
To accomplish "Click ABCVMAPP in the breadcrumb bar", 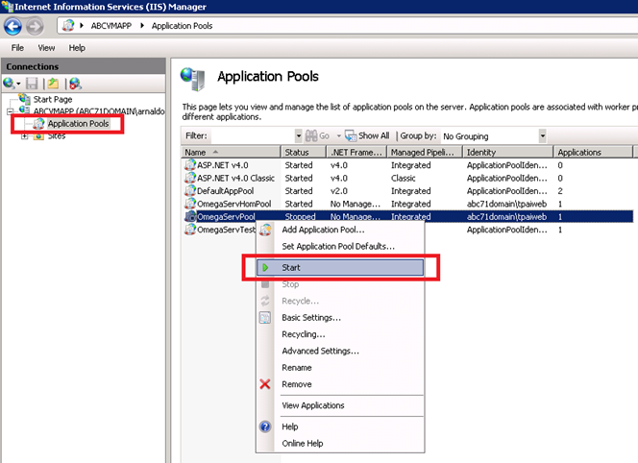I will tap(111, 26).
